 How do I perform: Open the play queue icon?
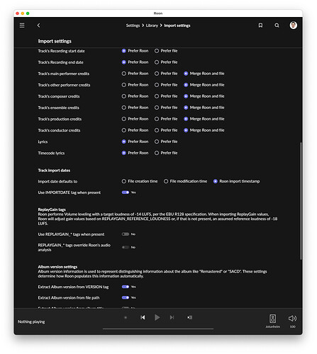tap(190, 317)
